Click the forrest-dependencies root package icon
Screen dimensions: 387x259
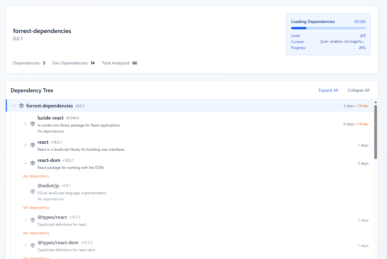(21, 106)
